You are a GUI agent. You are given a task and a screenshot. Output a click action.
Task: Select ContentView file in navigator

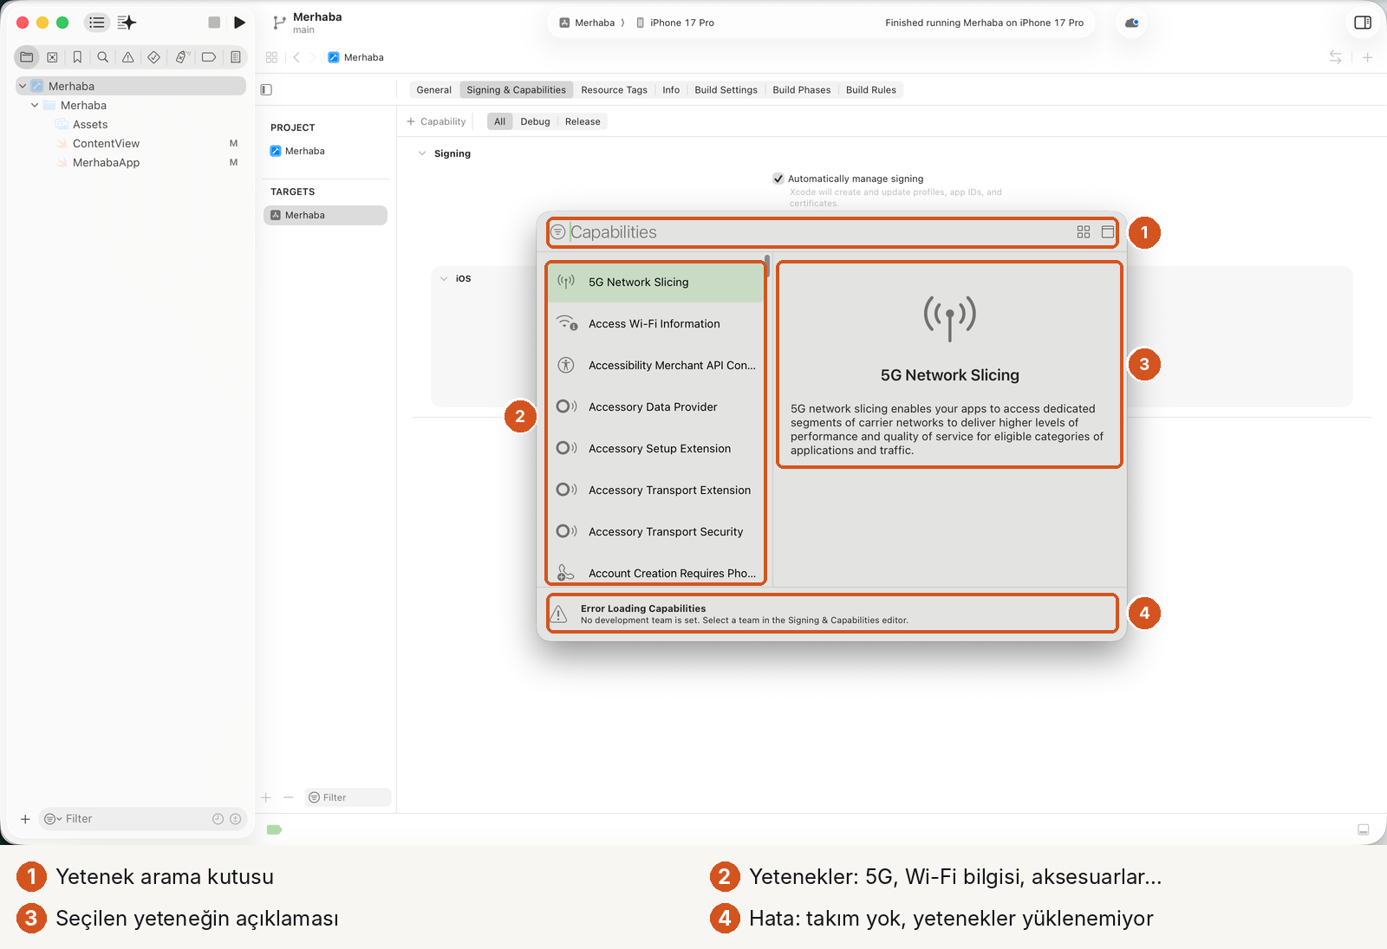coord(106,143)
